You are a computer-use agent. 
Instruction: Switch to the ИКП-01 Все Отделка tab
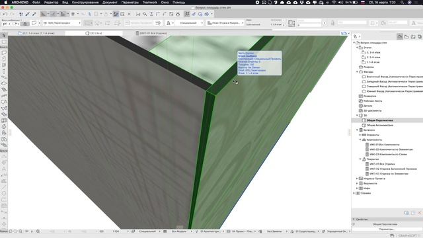(151, 33)
